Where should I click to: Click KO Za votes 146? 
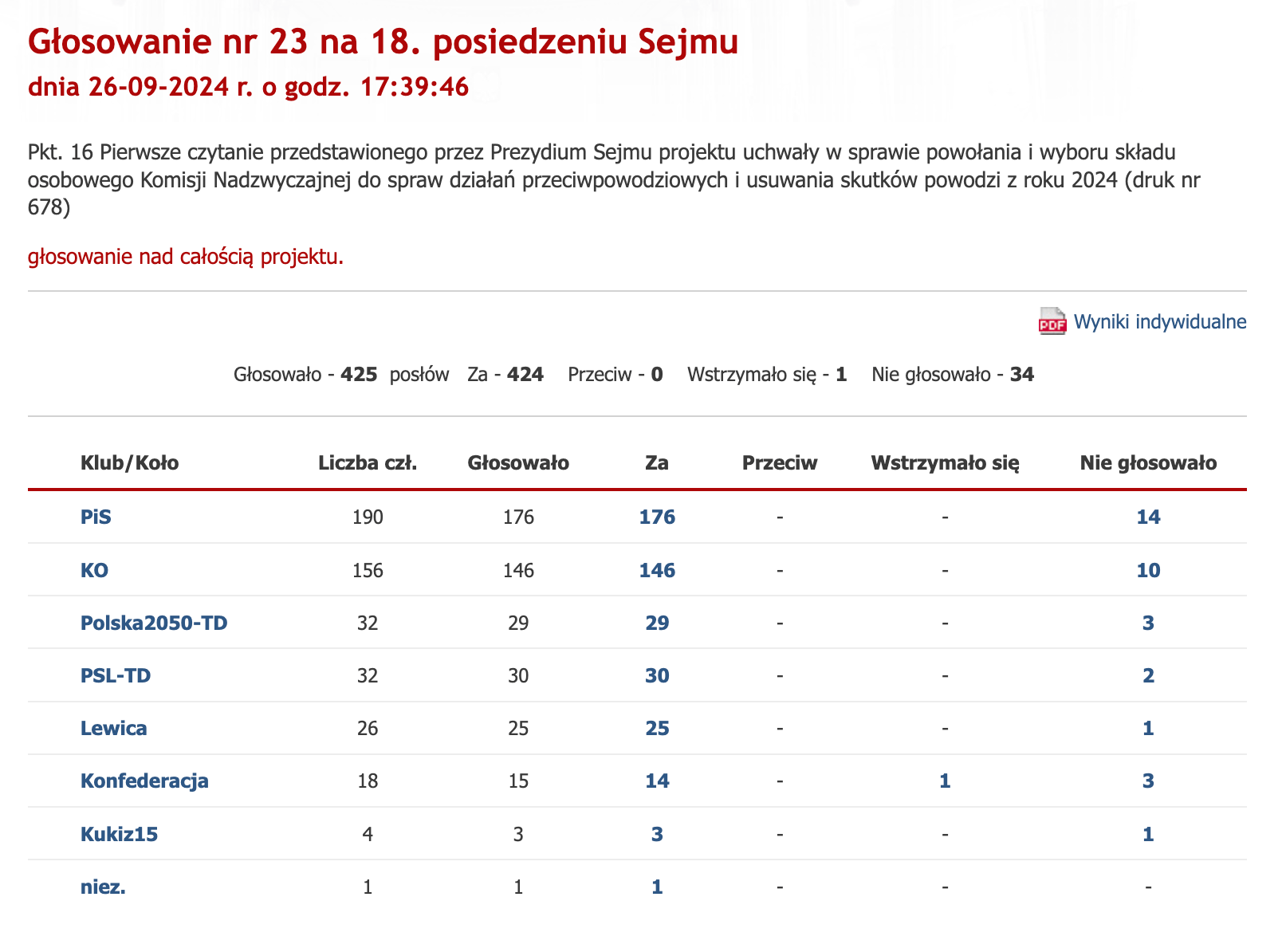(657, 570)
